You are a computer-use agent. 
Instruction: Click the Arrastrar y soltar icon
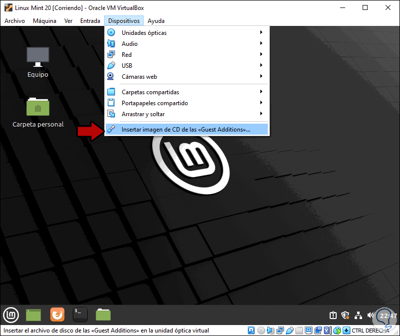tap(111, 114)
